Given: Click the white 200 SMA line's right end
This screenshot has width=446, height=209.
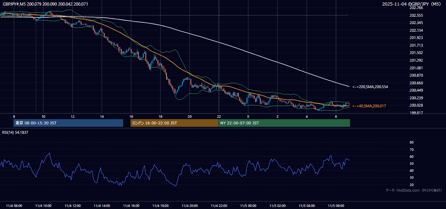Looking at the screenshot, I should click(349, 86).
